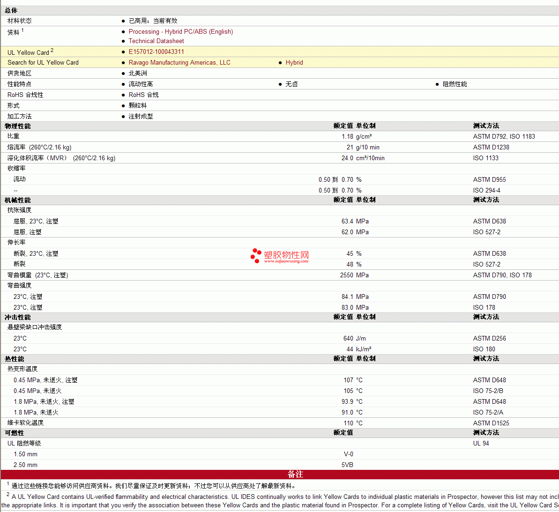The width and height of the screenshot is (559, 512).
Task: Click the 已商用: 当前有效 value
Action: (x=153, y=21)
